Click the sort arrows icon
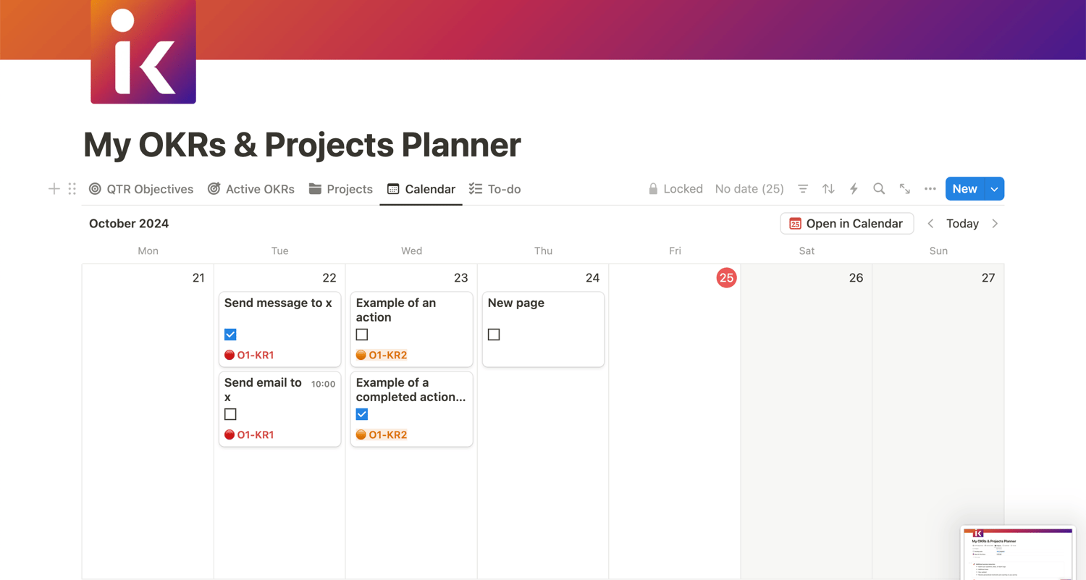The height and width of the screenshot is (580, 1086). tap(828, 189)
